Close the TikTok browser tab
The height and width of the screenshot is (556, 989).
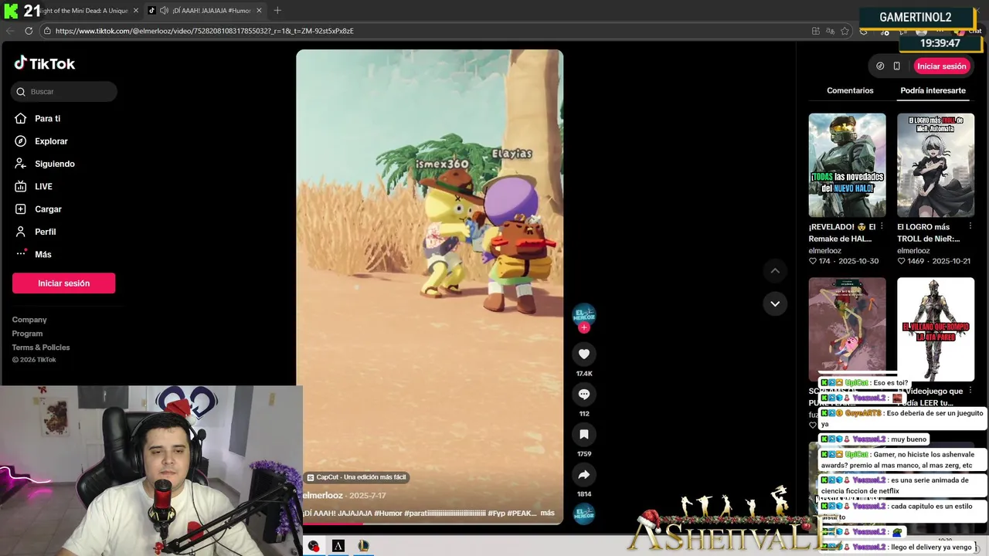click(x=259, y=10)
